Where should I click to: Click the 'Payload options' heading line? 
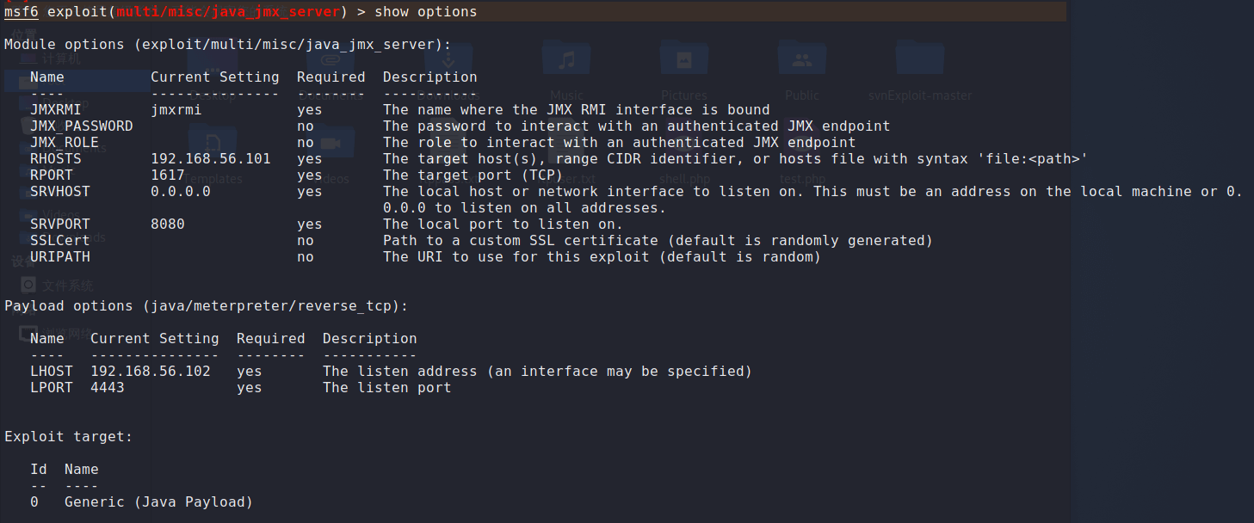coord(206,305)
